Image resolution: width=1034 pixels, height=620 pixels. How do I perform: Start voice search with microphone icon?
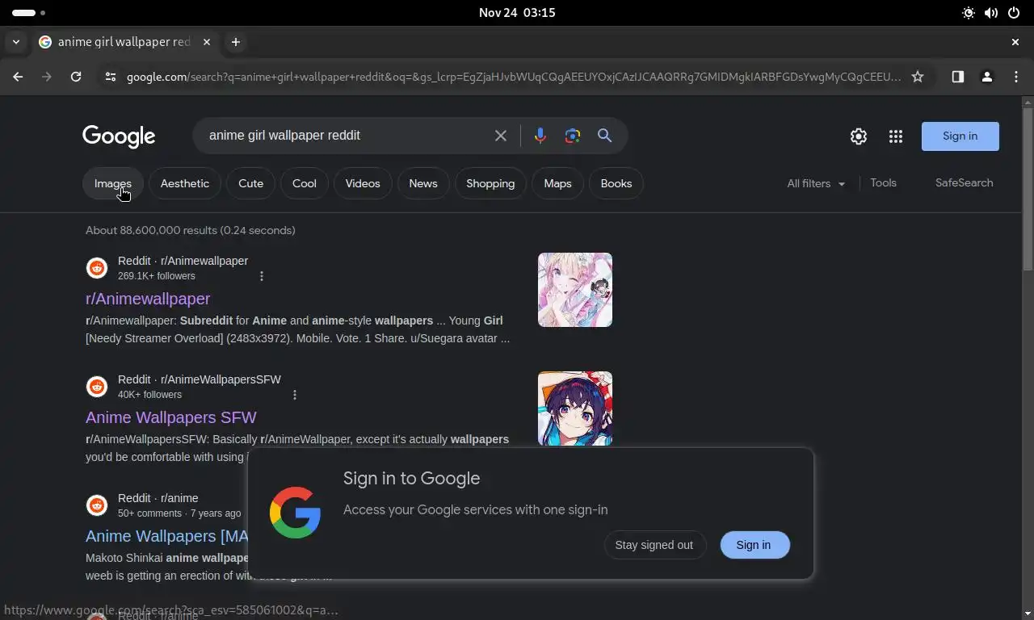click(540, 136)
